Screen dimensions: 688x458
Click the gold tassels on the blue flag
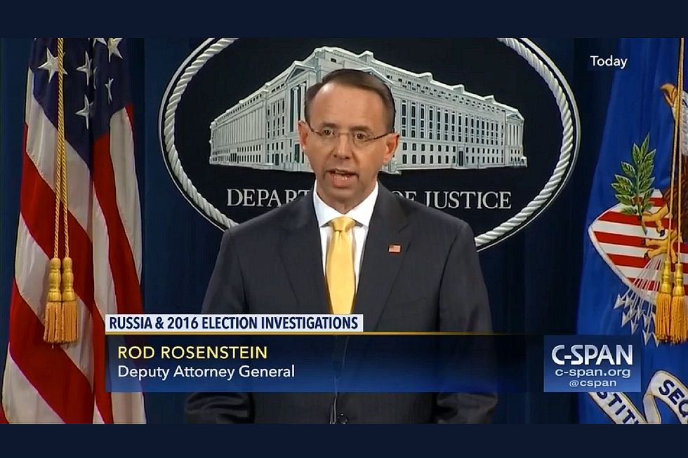pos(671,302)
